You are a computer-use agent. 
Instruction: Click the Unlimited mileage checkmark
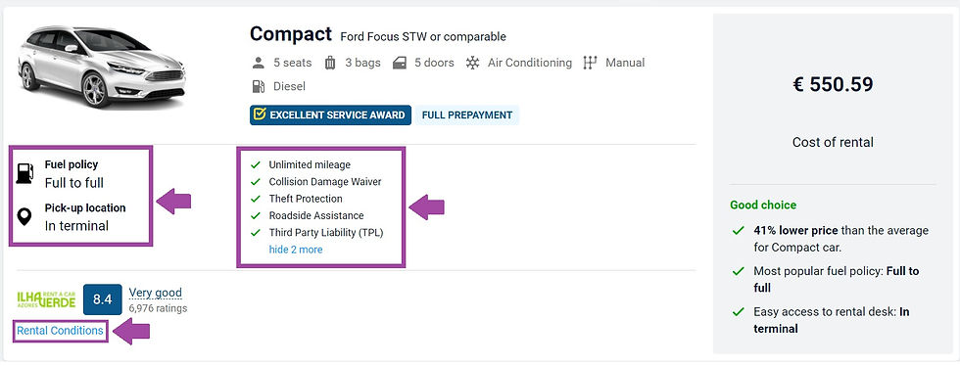(256, 164)
